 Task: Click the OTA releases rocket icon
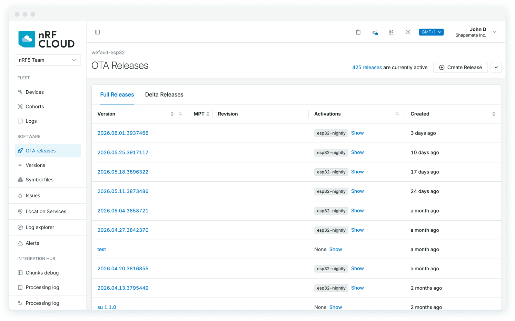[20, 151]
